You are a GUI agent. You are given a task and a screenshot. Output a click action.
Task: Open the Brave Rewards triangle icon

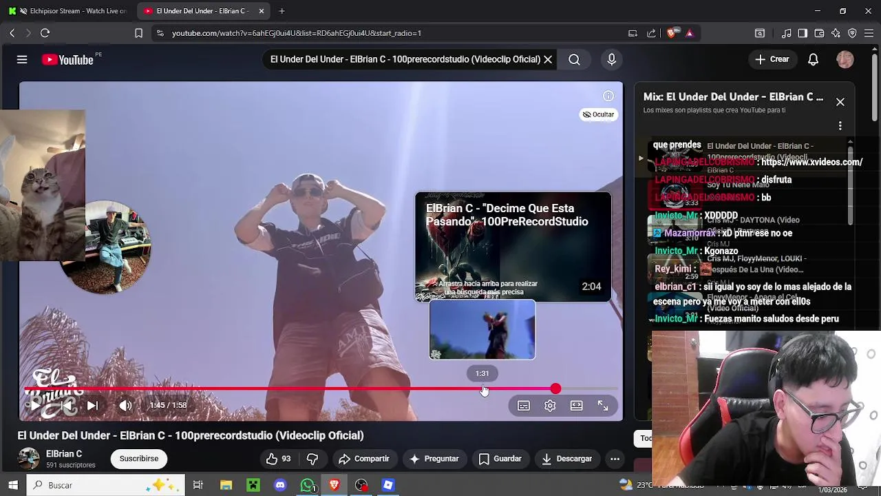690,33
